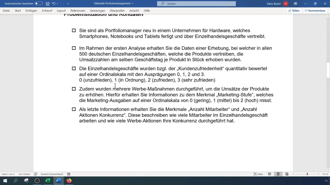The width and height of the screenshot is (330, 185).
Task: Click the checkbox bullet before 'Als letzte Informationen'
Action: click(x=74, y=109)
